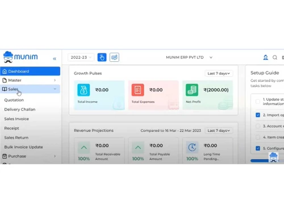
Task: Open Growth Pulses Last 7 days dropdown
Action: (x=219, y=73)
